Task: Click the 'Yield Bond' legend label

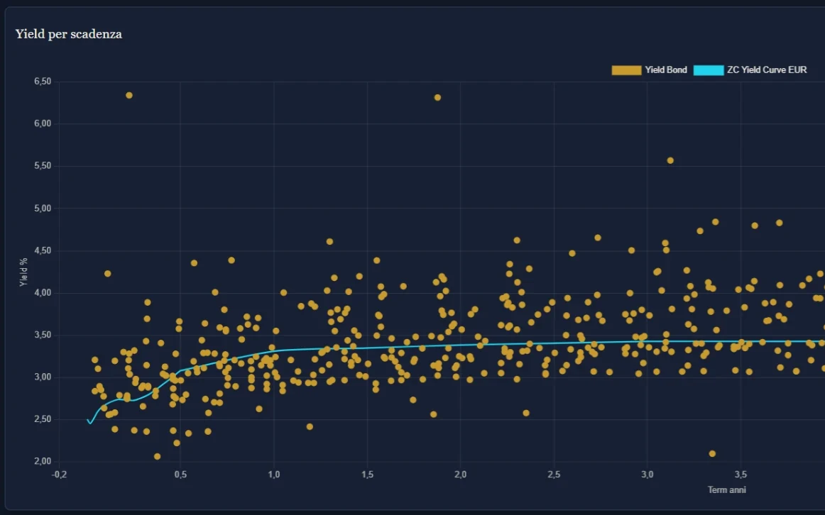Action: coord(666,70)
